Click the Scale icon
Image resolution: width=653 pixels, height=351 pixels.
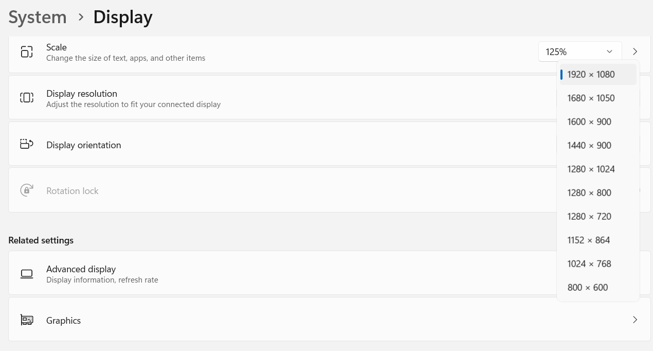(x=27, y=52)
